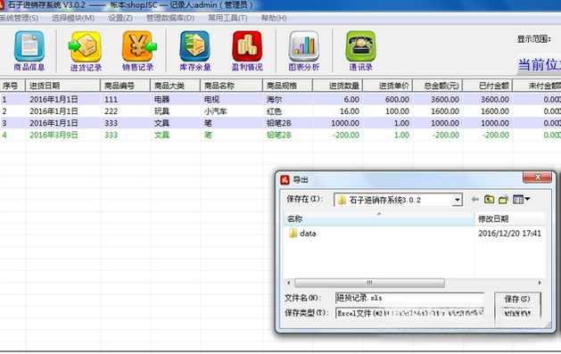Open the 保存类型 file type combo box
This screenshot has width=561, height=354.
[x=409, y=313]
